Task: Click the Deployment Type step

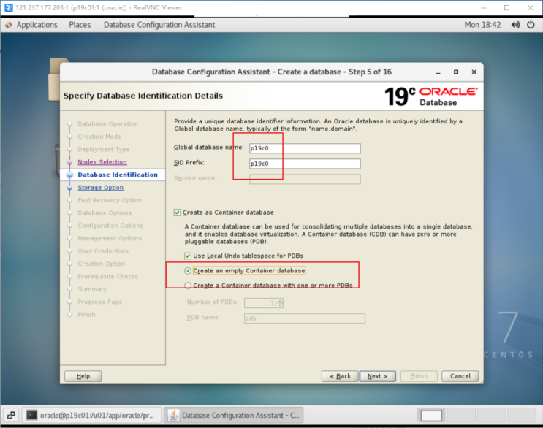Action: (104, 150)
